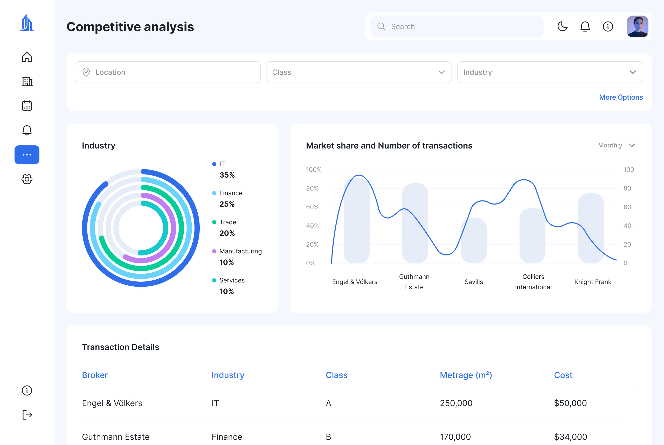Click the 170,000 metrage cell
Viewport: 664px width, 445px height.
tap(455, 437)
